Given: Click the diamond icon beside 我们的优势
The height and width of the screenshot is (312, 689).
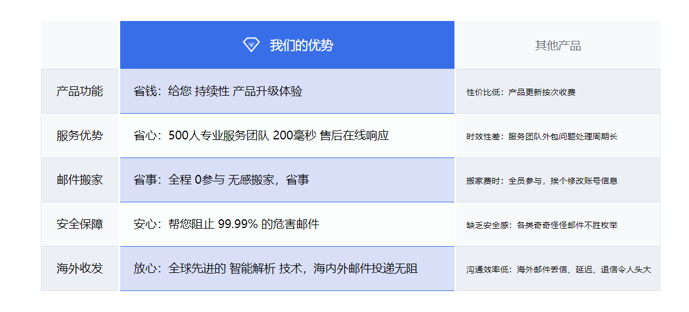Looking at the screenshot, I should coord(251,45).
